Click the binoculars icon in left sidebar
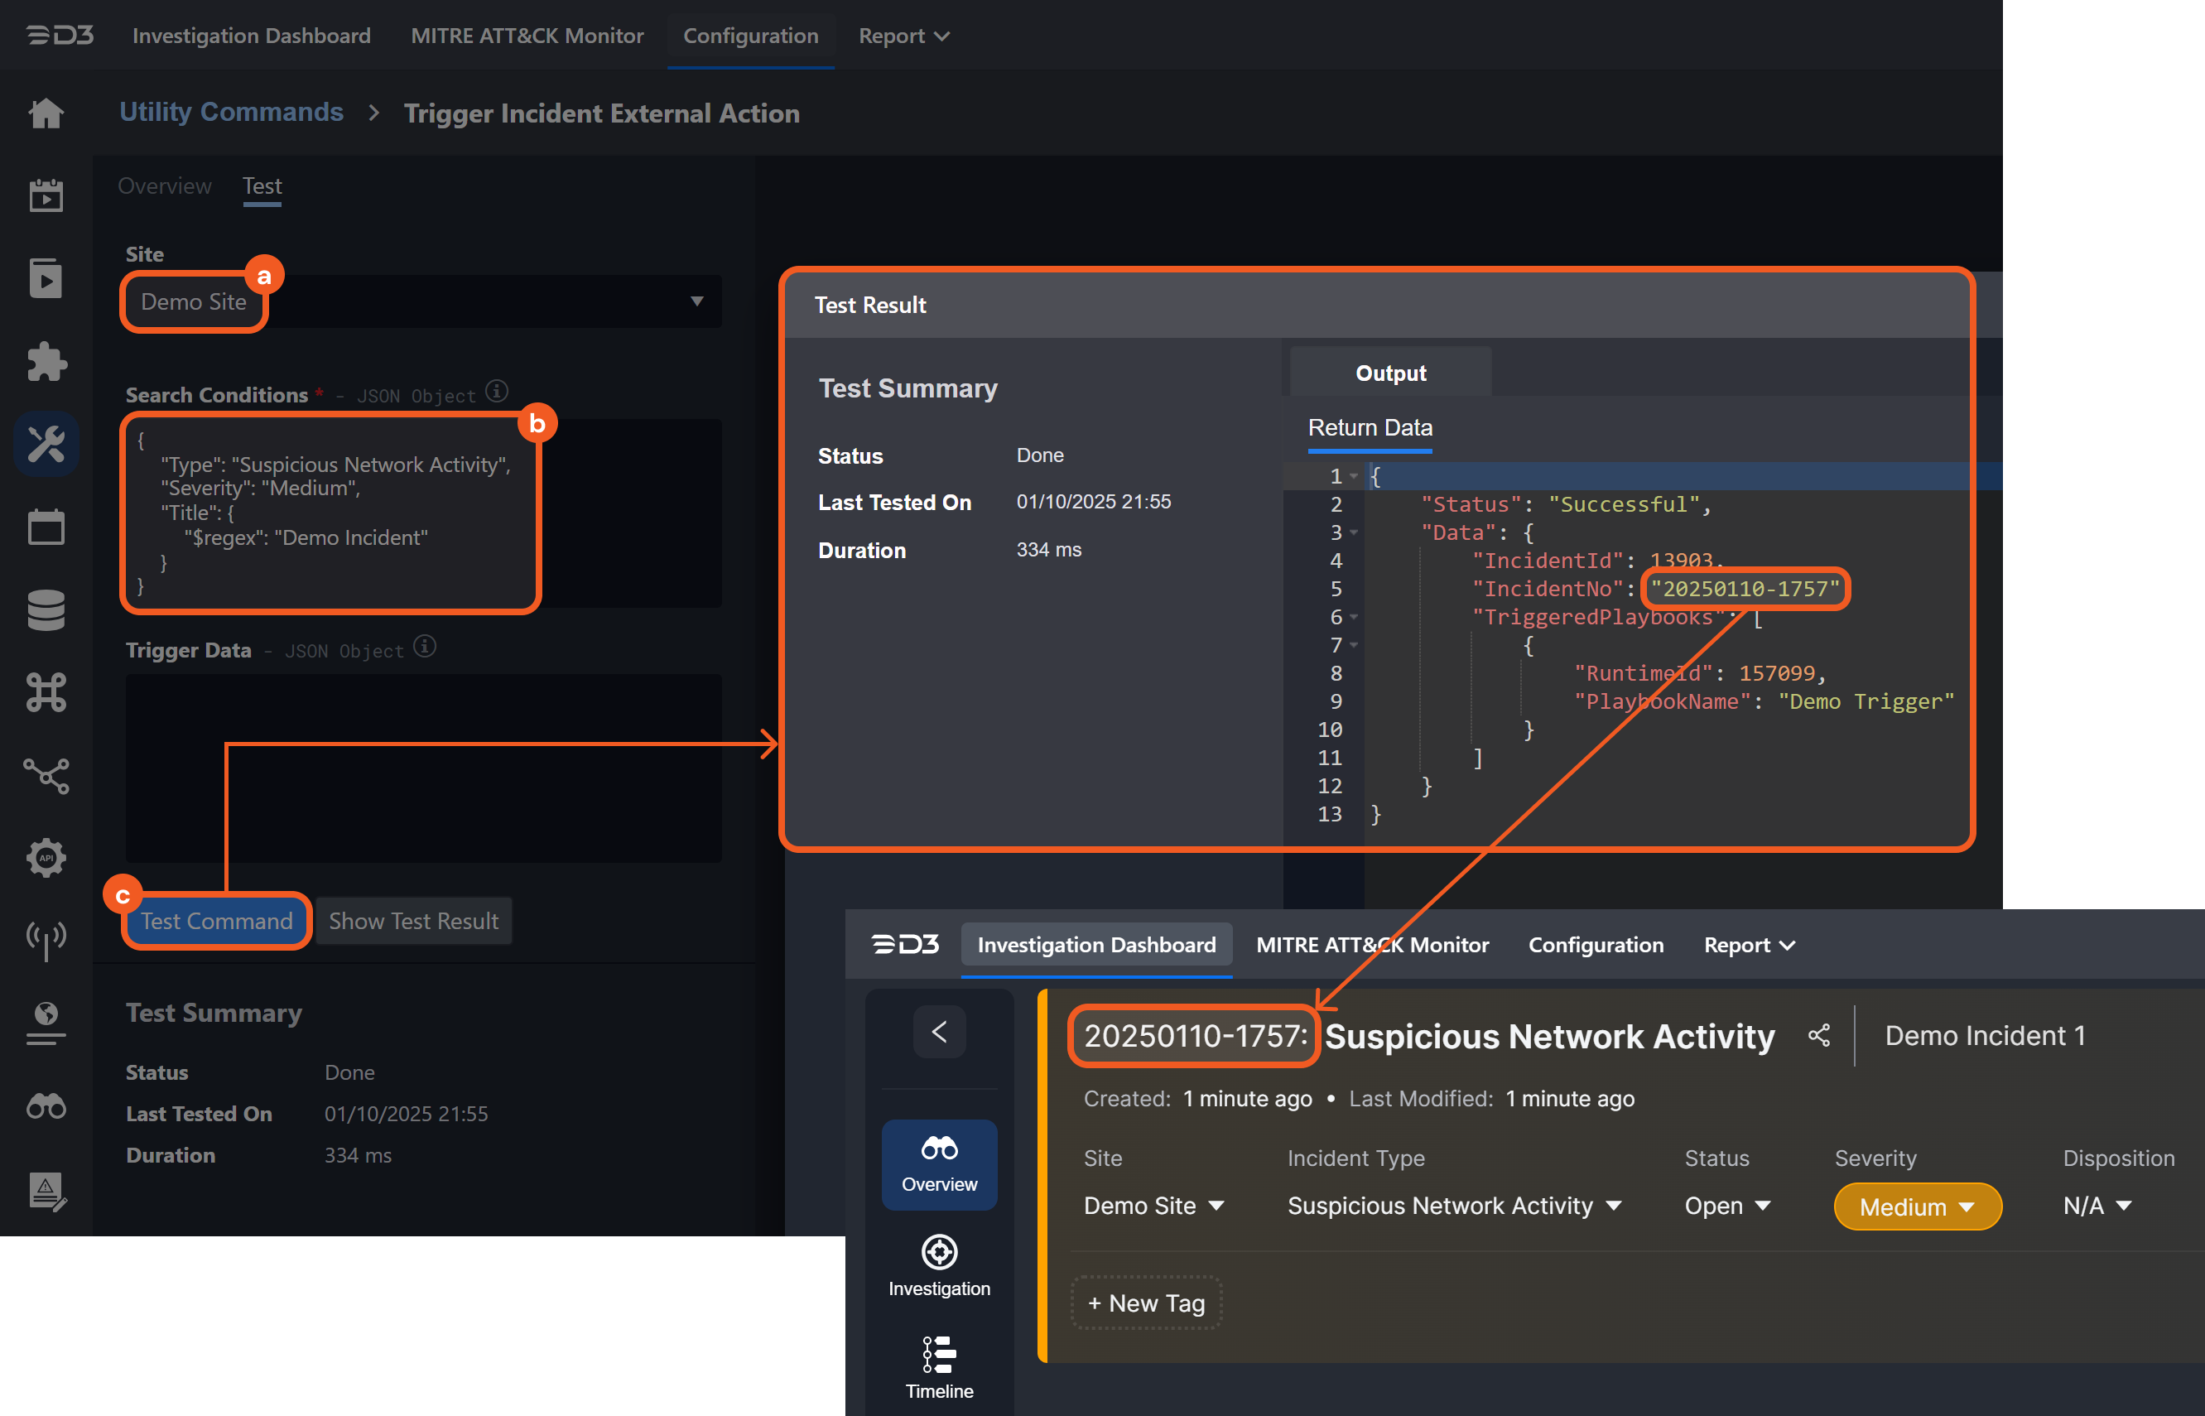Viewport: 2205px width, 1416px height. coord(46,1106)
